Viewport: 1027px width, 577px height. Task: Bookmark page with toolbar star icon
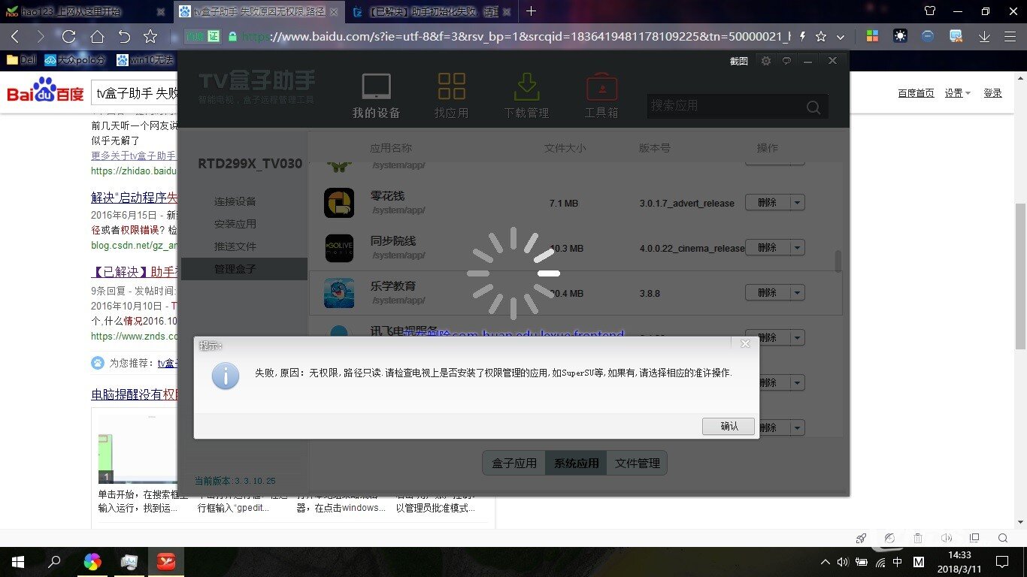tap(150, 37)
